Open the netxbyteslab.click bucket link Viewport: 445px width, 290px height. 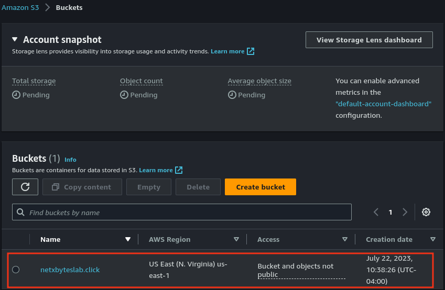click(x=70, y=270)
